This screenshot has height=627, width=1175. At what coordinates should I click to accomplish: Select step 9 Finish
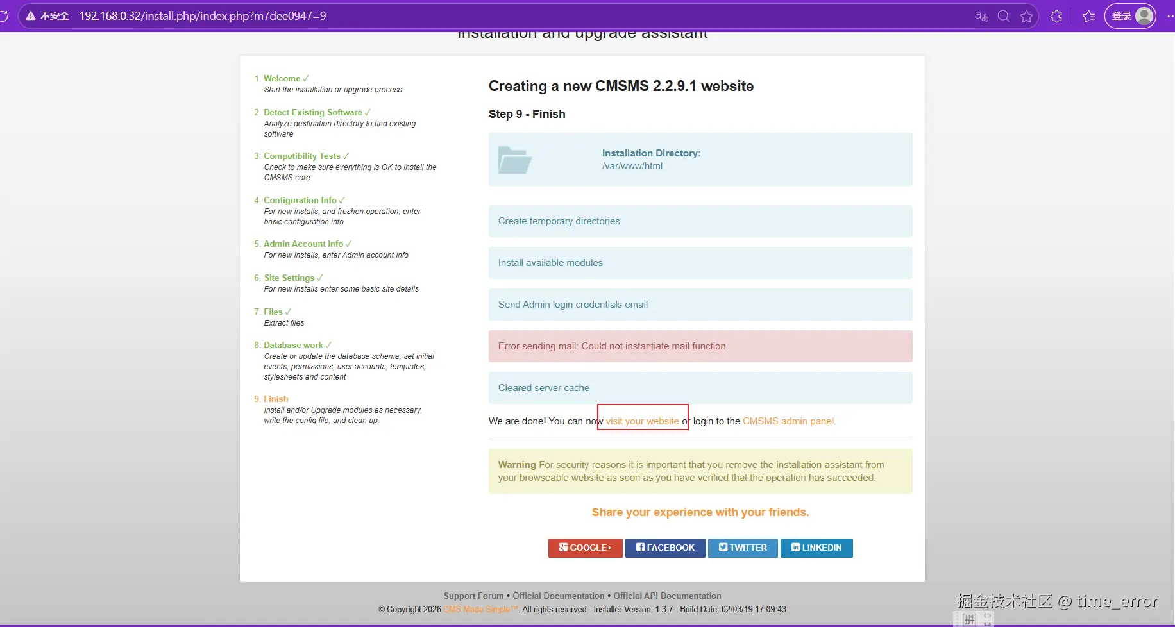click(276, 399)
